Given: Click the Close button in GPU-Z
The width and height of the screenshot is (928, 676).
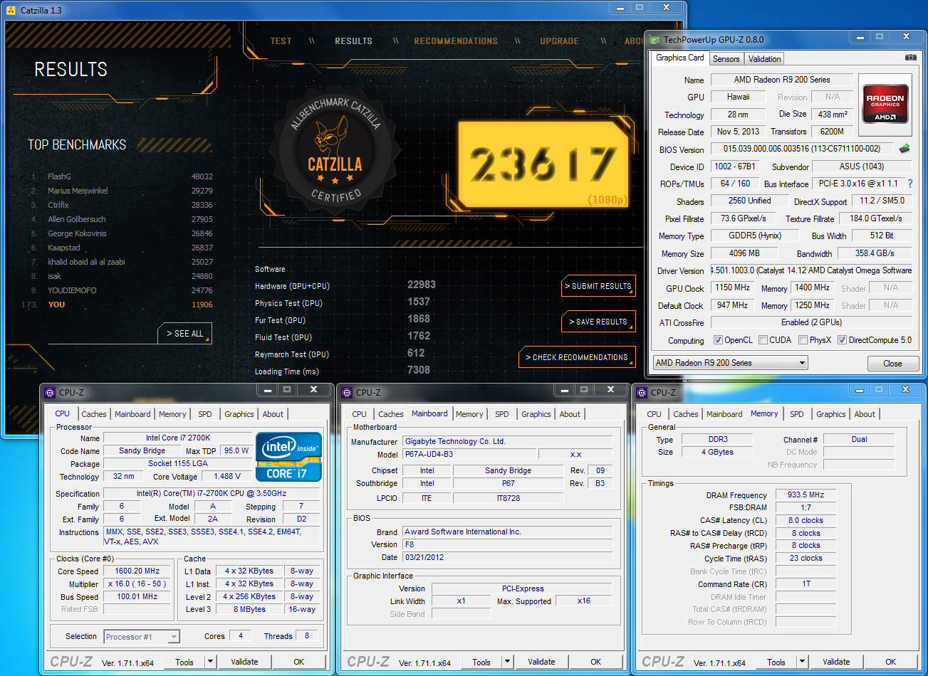Looking at the screenshot, I should pyautogui.click(x=892, y=364).
